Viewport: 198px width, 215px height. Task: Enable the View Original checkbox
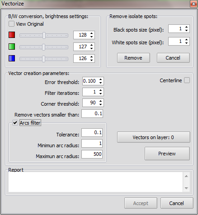(11, 24)
